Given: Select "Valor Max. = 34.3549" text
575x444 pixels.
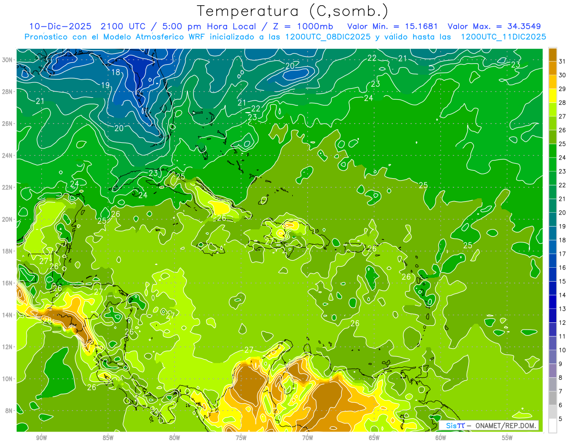Looking at the screenshot, I should tap(494, 26).
